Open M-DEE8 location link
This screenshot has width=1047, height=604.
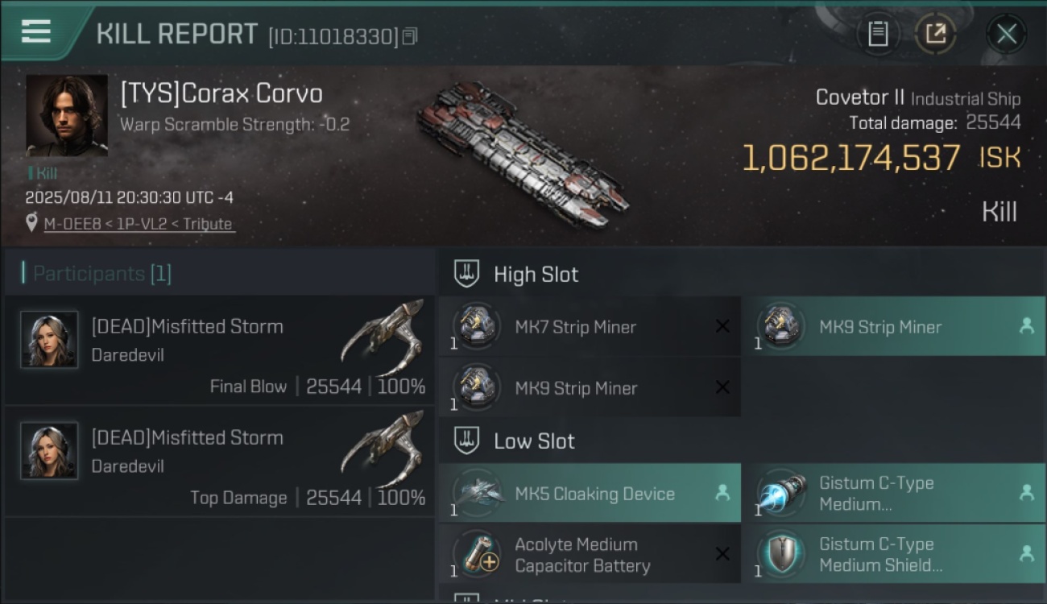point(139,224)
